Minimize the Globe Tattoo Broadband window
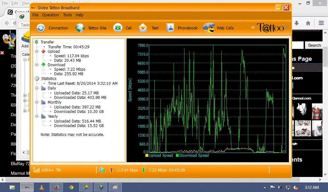The image size is (328, 192). 279,8
